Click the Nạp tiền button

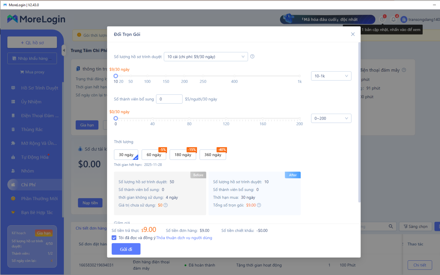(90, 203)
